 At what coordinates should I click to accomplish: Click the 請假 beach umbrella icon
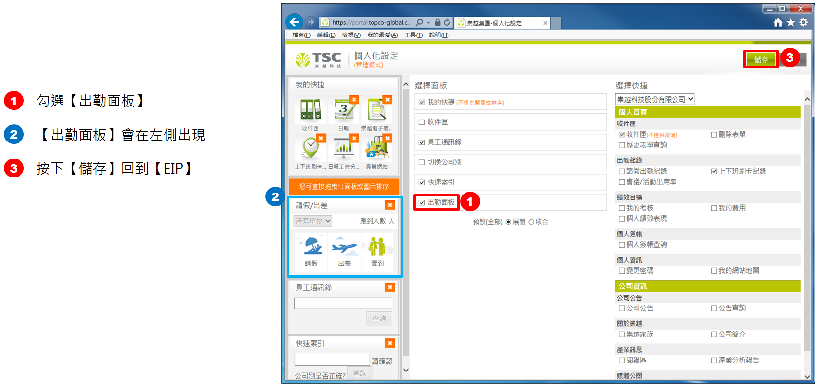pyautogui.click(x=311, y=246)
